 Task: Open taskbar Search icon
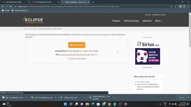click(71, 104)
